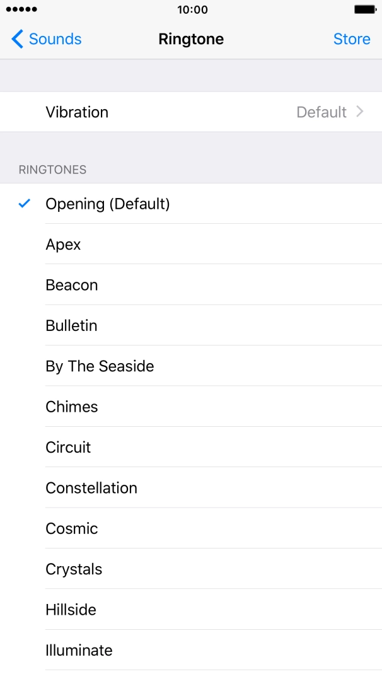The height and width of the screenshot is (679, 382).
Task: Select the Circuit ringtone
Action: click(x=68, y=447)
